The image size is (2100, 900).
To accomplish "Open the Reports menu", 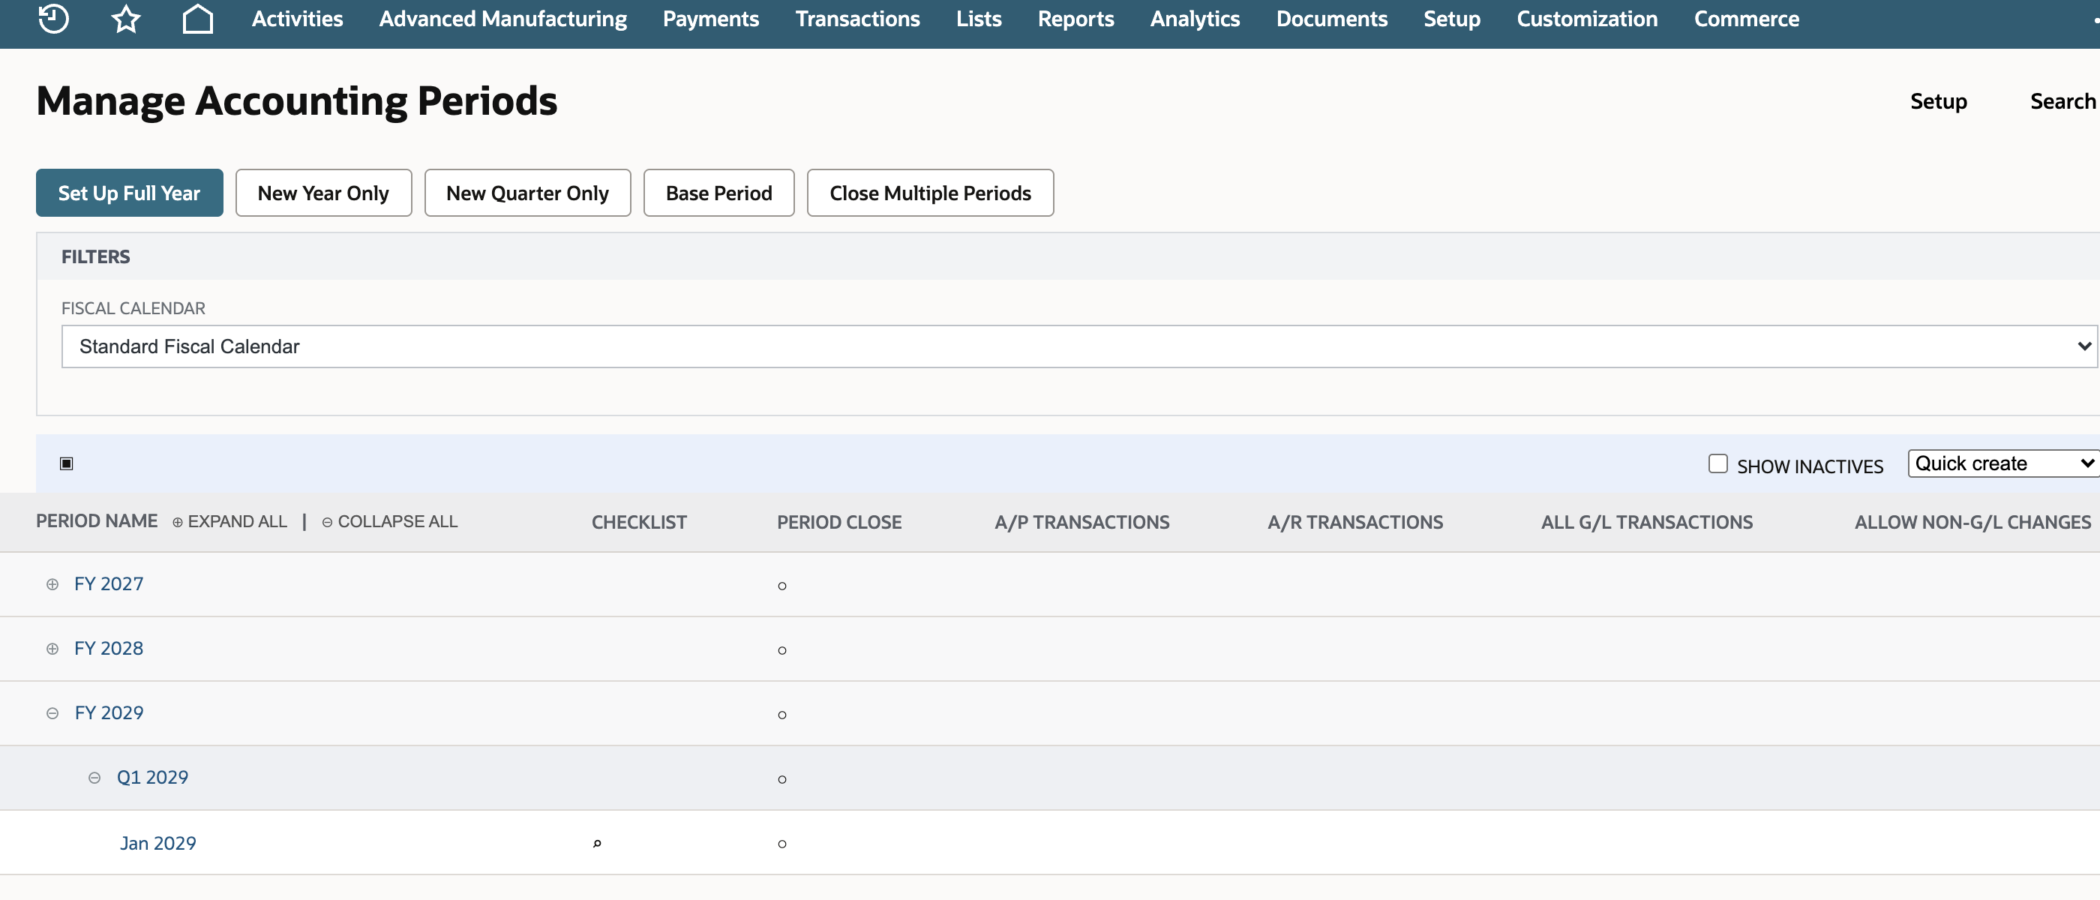I will click(1075, 18).
